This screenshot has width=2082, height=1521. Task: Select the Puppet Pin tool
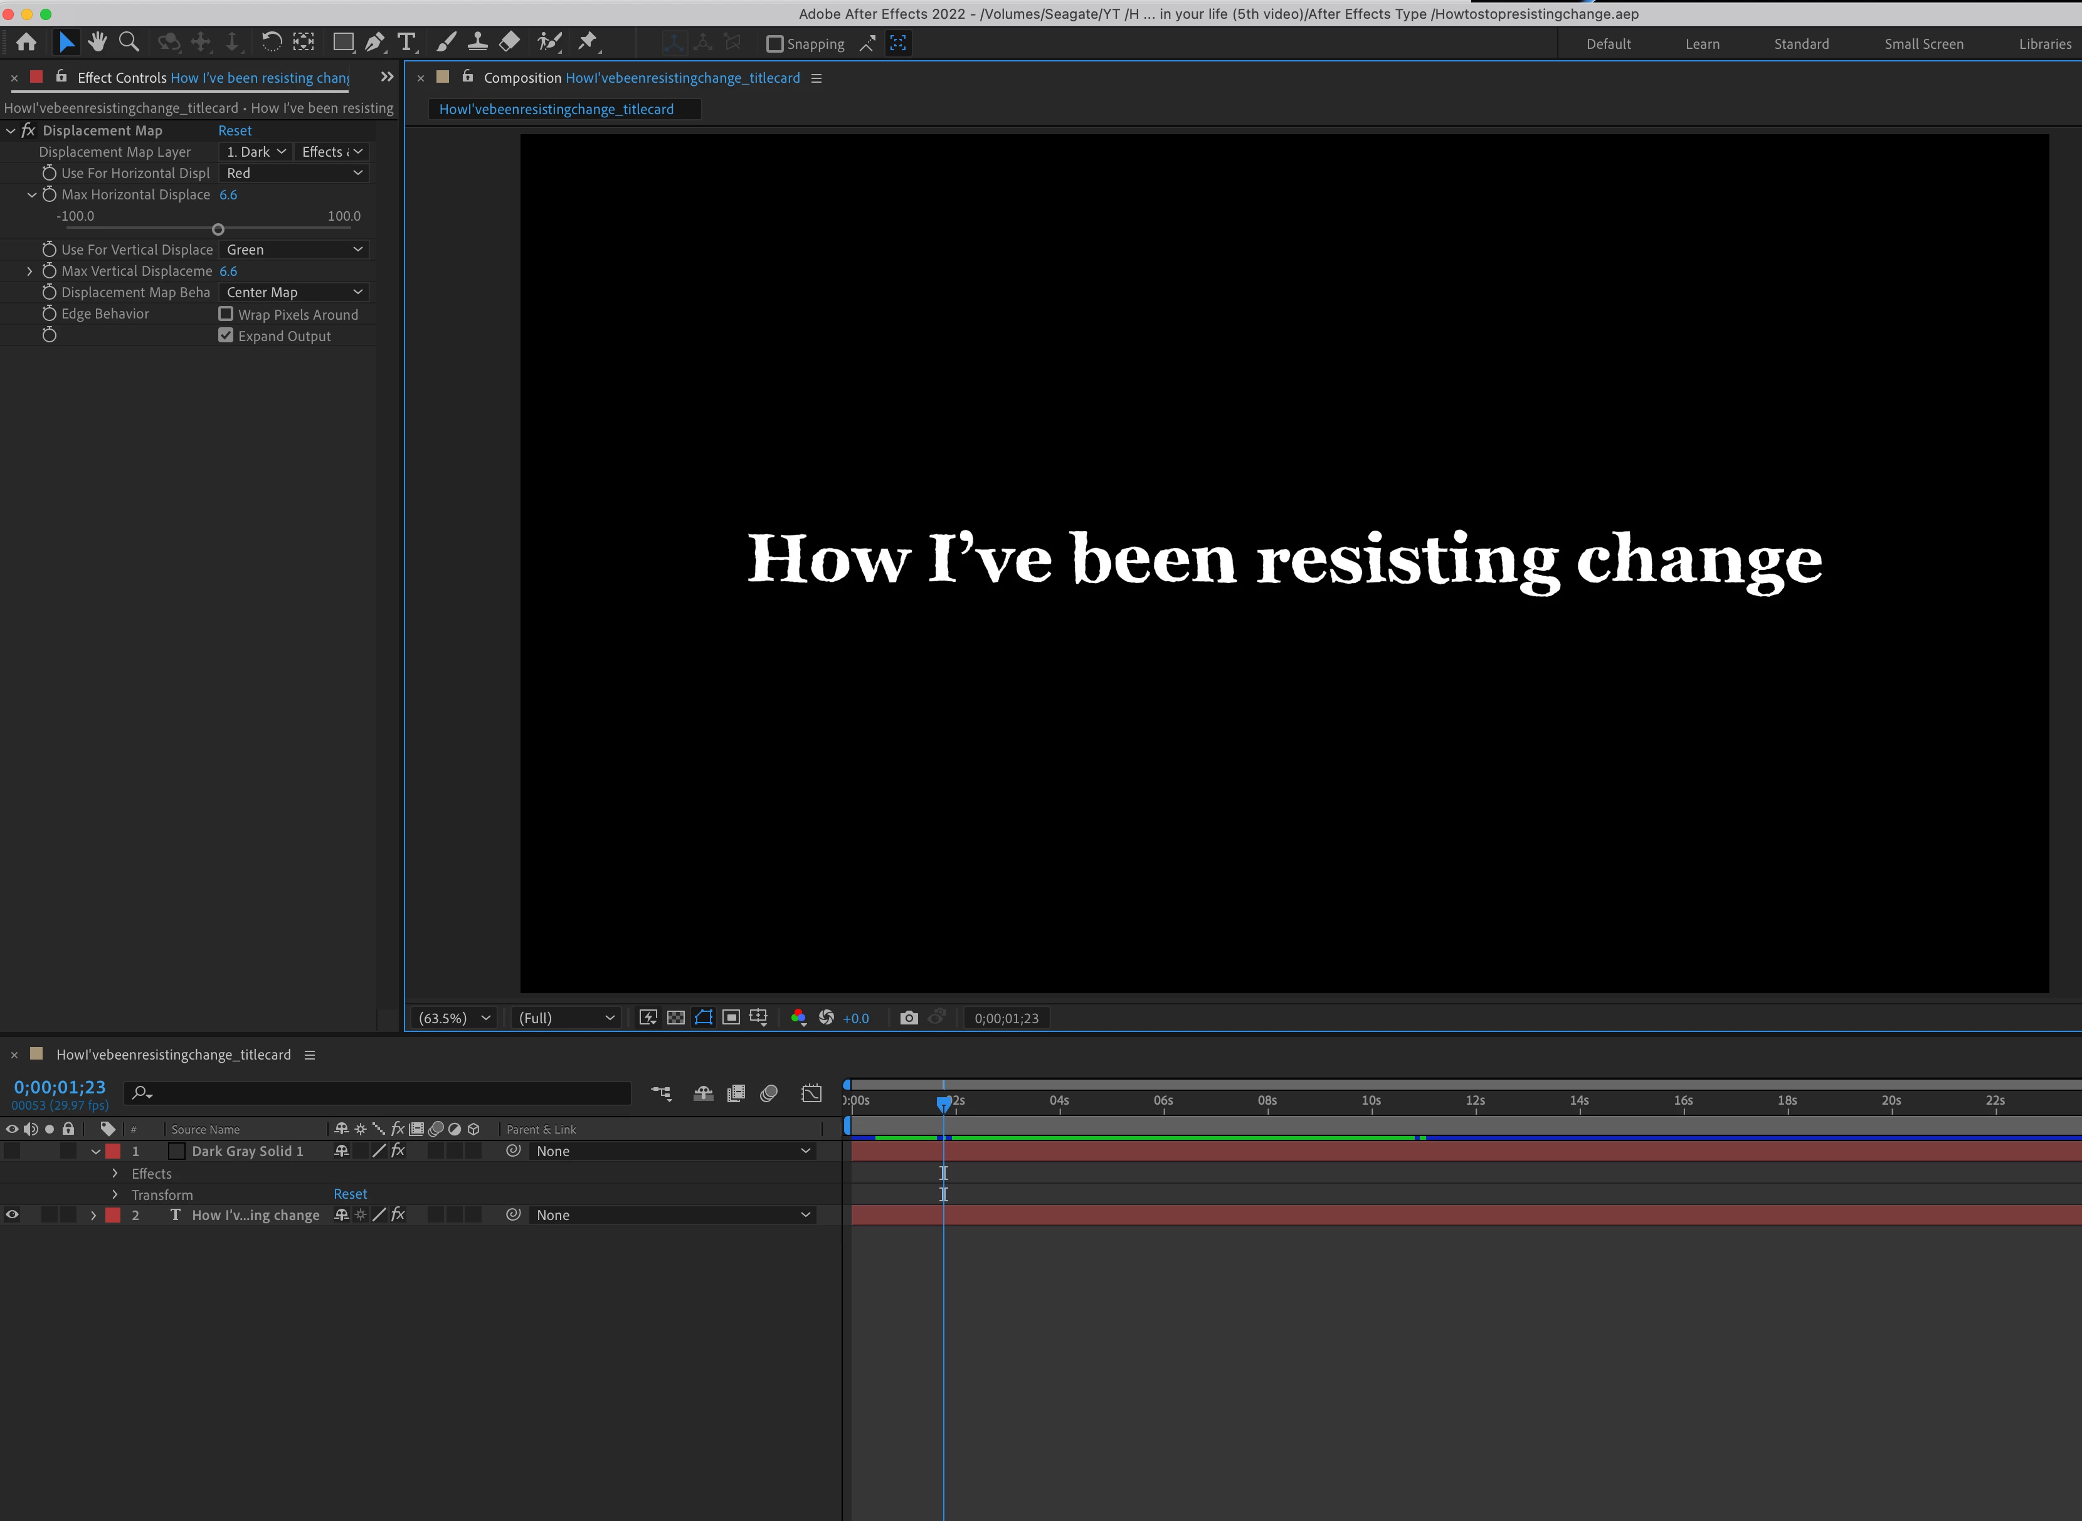click(588, 43)
